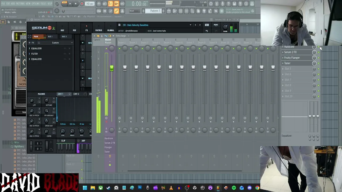Select the FILTER effect row
Viewport: 342px width, 192px height.
click(49, 54)
